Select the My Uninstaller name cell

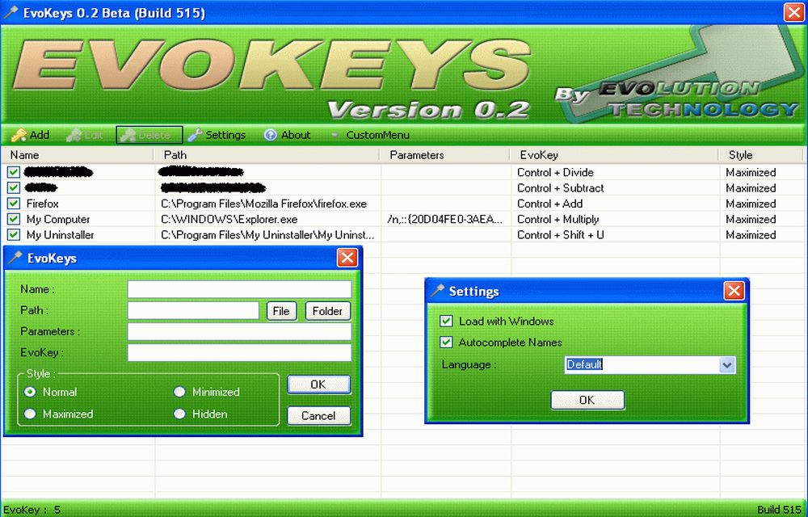pos(61,235)
